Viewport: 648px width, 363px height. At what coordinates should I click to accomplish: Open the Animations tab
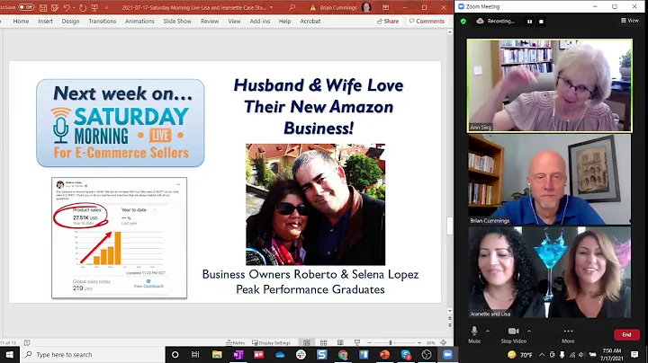pyautogui.click(x=139, y=21)
